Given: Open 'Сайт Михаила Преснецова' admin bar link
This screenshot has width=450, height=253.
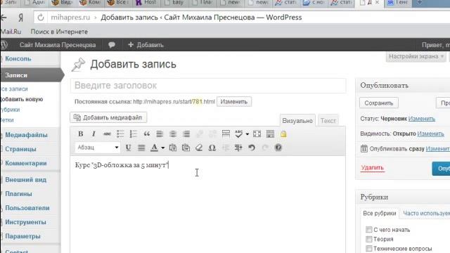Looking at the screenshot, I should pos(58,45).
